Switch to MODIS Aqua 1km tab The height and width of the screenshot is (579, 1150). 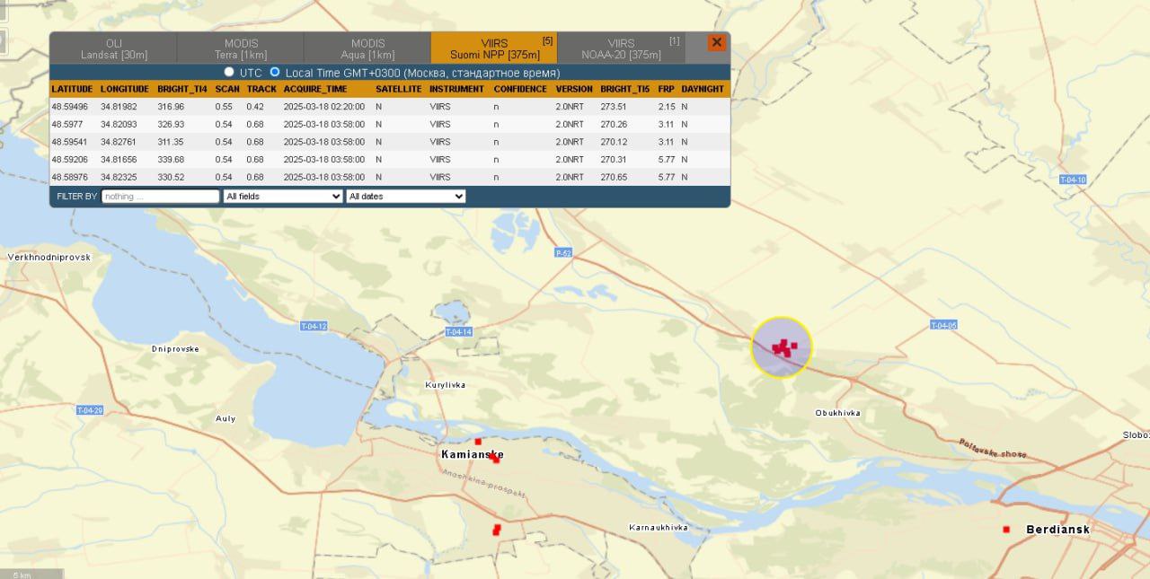coord(367,48)
